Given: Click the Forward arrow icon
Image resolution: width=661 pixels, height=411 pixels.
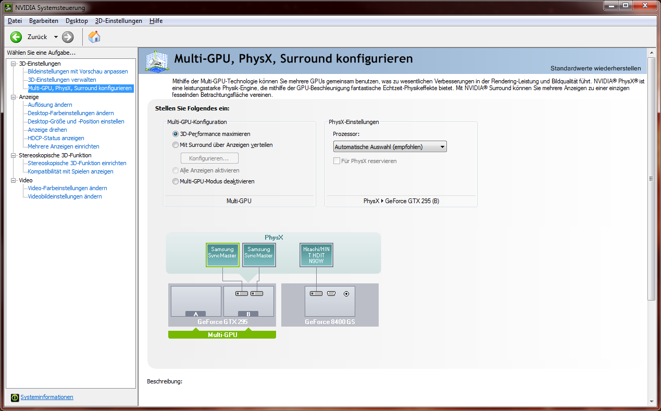Looking at the screenshot, I should 68,37.
